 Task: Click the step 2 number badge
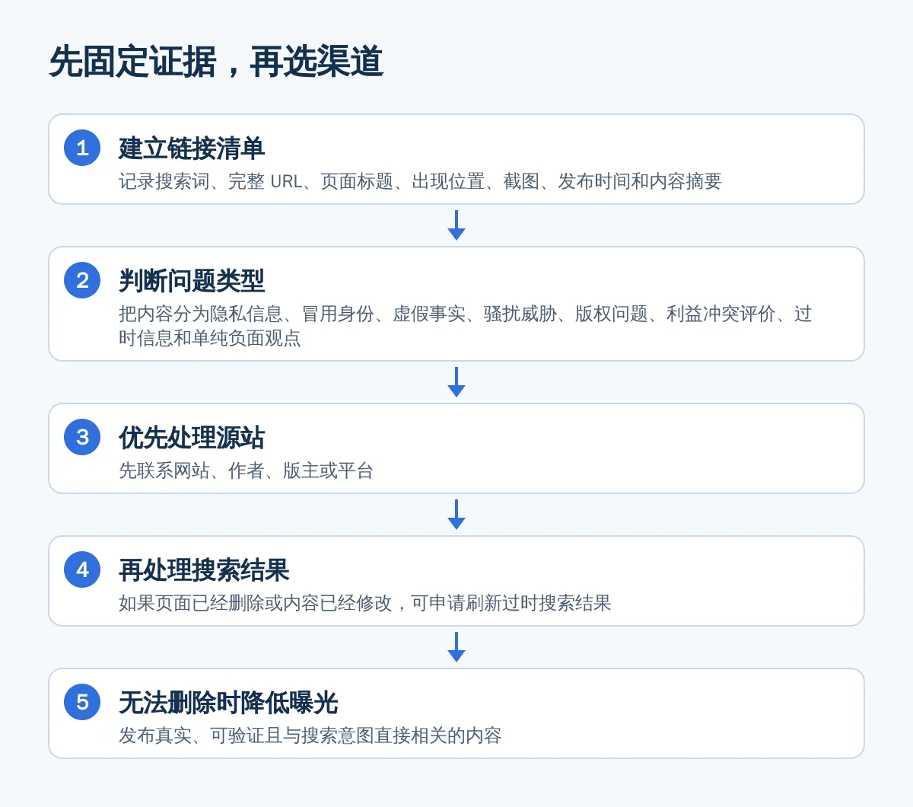[x=82, y=280]
